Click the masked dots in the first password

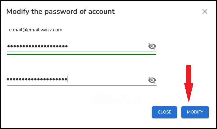37,46
